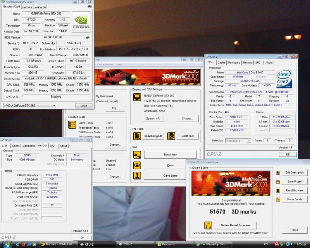The image size is (310, 248).
Task: Click the Demo eye icon
Action: click(x=137, y=165)
